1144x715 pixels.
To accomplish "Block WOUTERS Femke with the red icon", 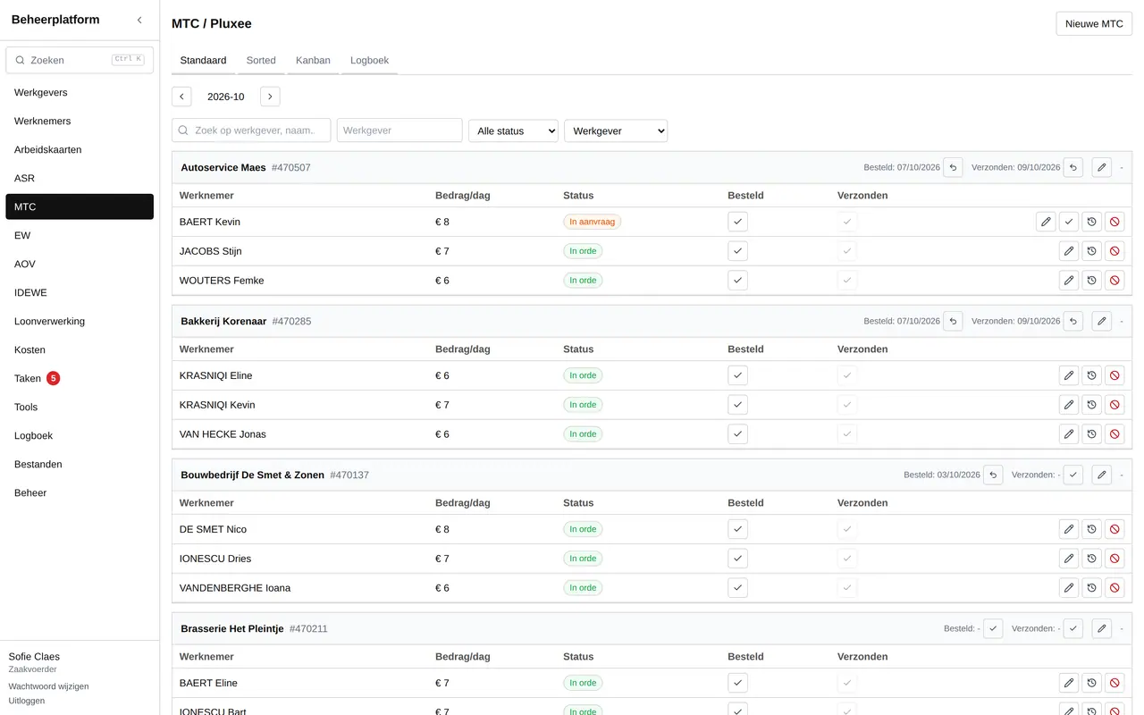I will 1115,281.
